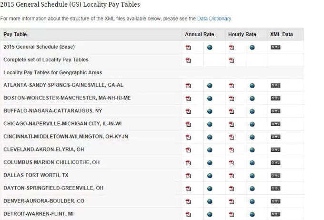324x220 pixels.
Task: Click the Pay Table column header
Action: [15, 34]
